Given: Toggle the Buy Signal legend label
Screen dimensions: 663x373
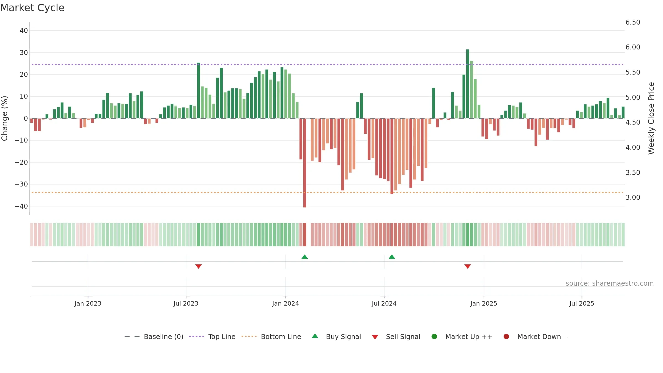Looking at the screenshot, I should (x=343, y=337).
